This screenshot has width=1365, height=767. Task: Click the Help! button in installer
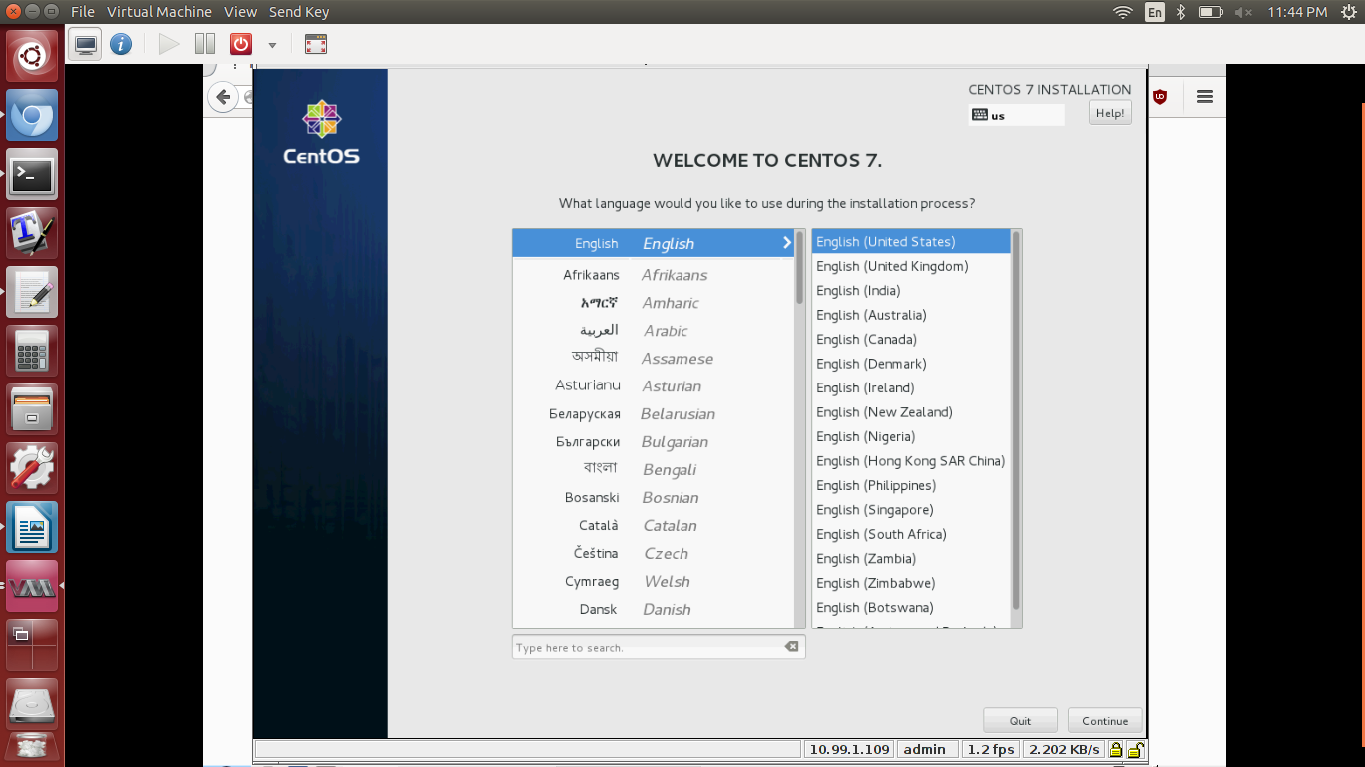1110,113
